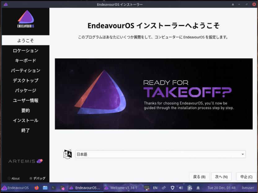Select the パーティション step in the sidebar
Image resolution: width=258 pixels, height=193 pixels.
[25, 70]
